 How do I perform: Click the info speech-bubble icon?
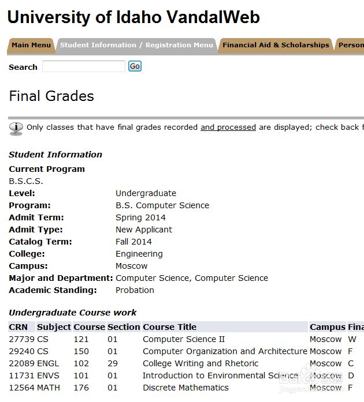pos(16,129)
